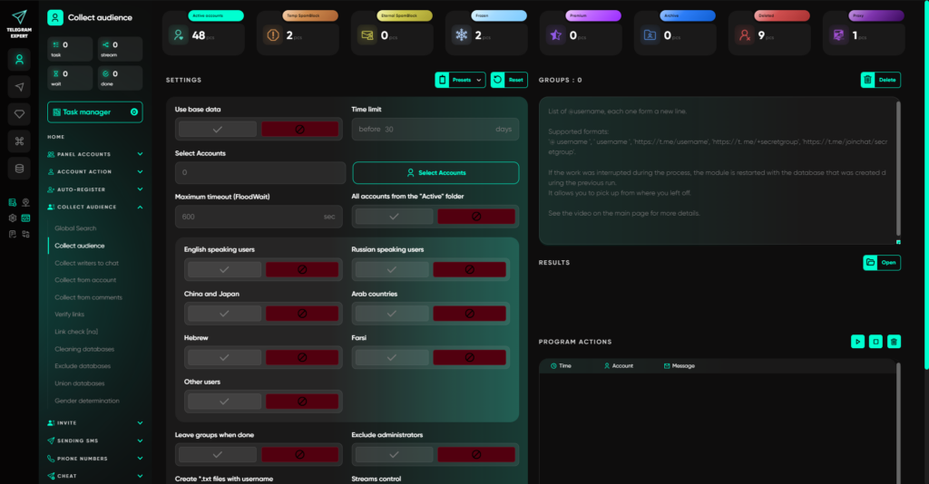This screenshot has height=484, width=929.
Task: Turn on Exclude administrators checkmark toggle
Action: (x=393, y=455)
